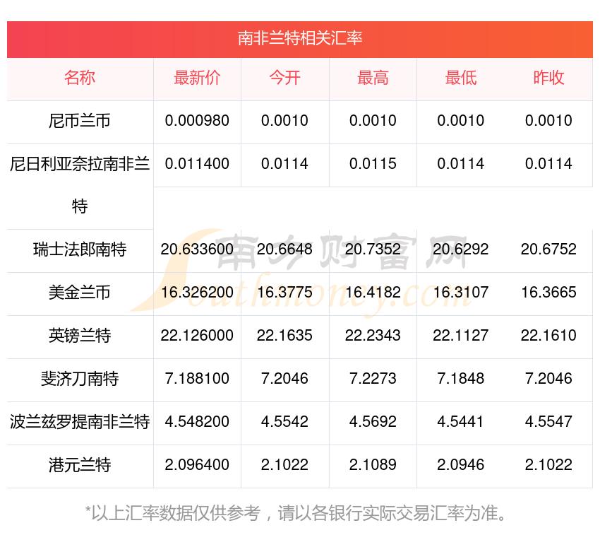600x535 pixels.
Task: Select the 今开 column header
Action: [284, 78]
